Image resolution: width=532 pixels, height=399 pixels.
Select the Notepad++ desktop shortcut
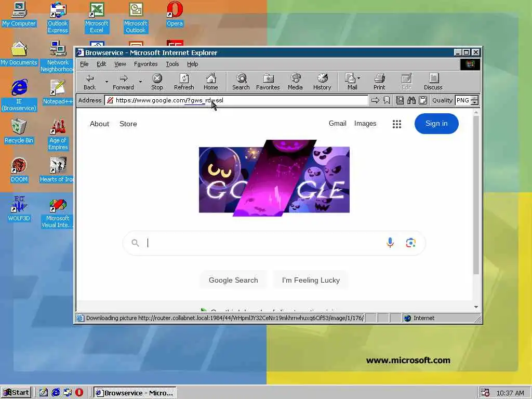click(x=58, y=92)
